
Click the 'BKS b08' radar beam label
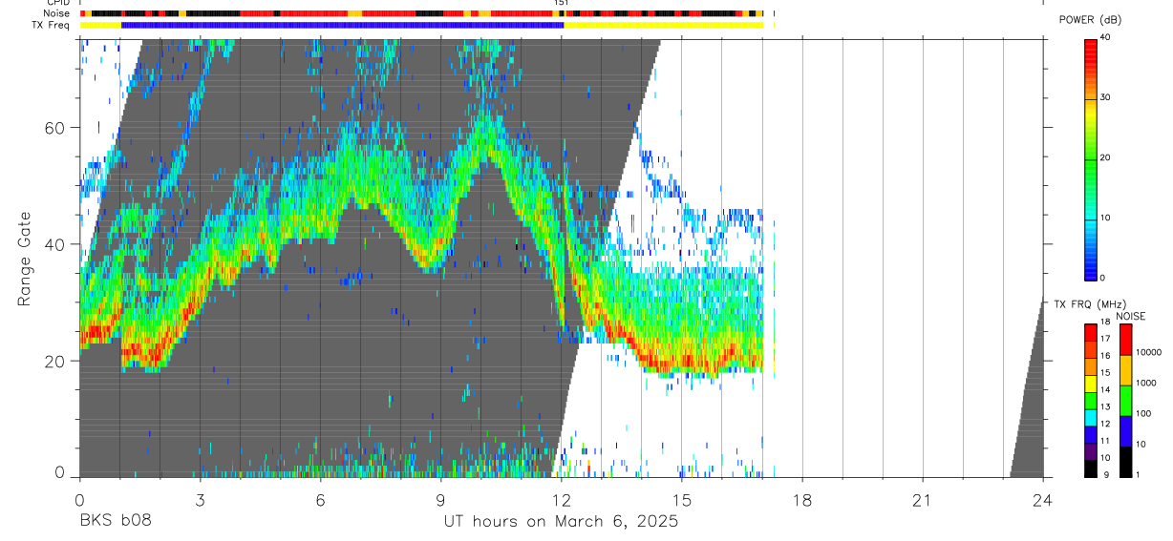[x=115, y=521]
